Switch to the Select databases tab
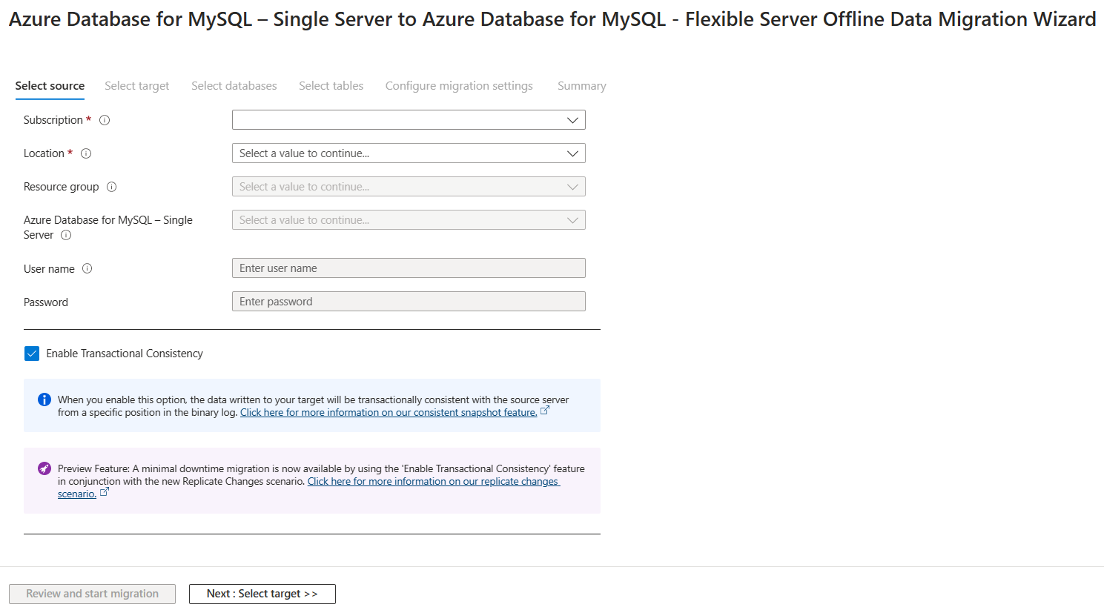 point(234,86)
